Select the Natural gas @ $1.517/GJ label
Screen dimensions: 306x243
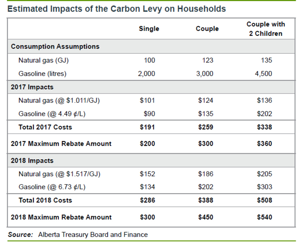point(59,174)
